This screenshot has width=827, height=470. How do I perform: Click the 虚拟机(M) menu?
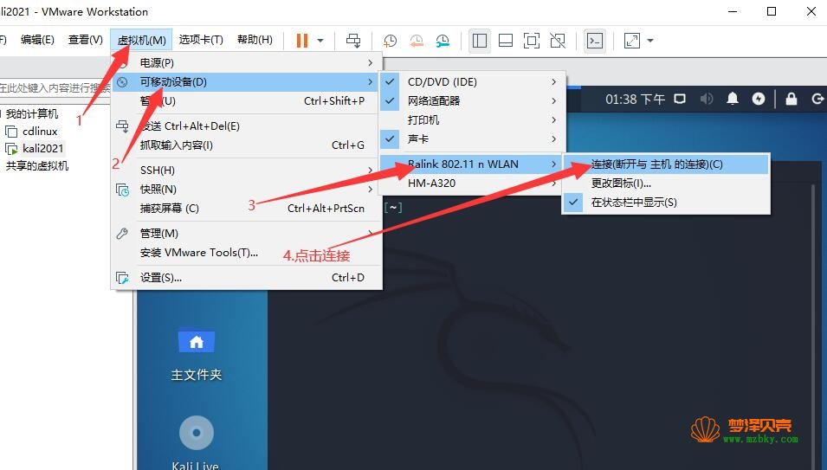[x=141, y=40]
